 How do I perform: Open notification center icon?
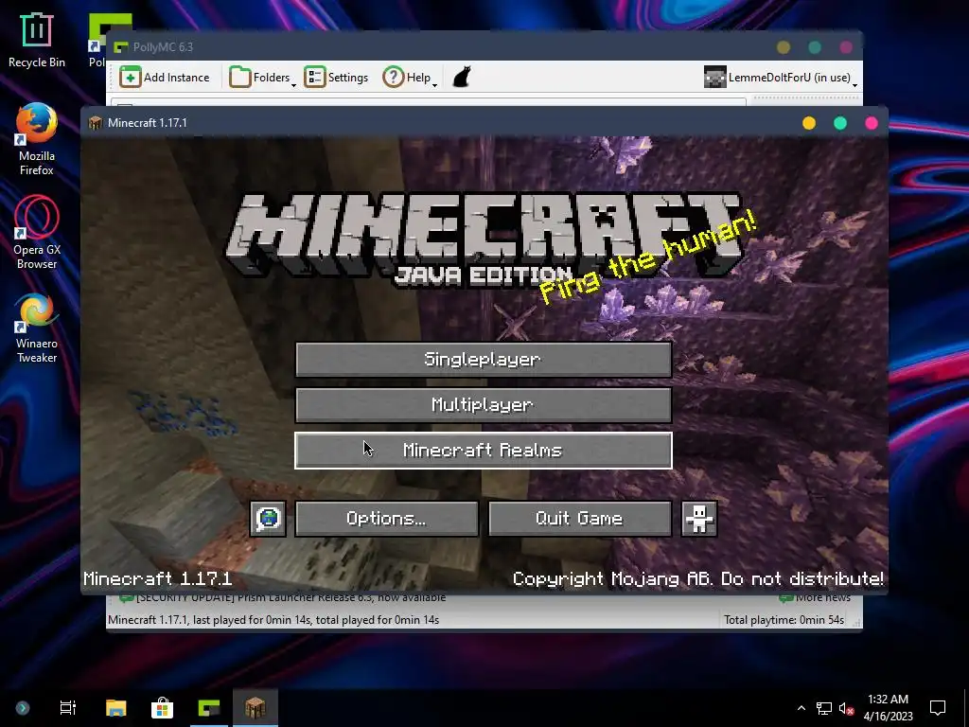(x=938, y=708)
